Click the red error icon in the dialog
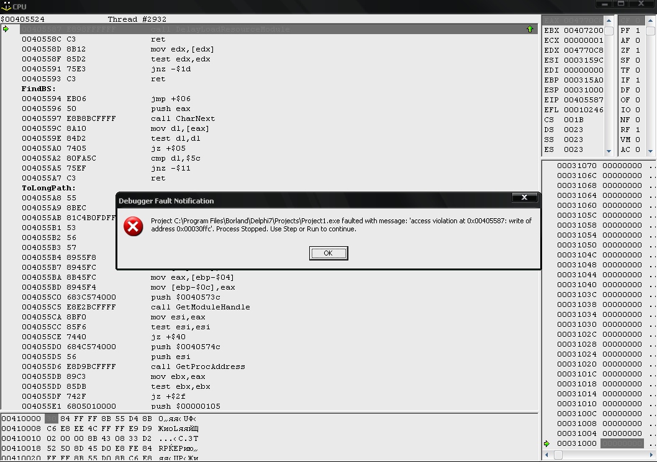657x462 pixels. [x=134, y=226]
